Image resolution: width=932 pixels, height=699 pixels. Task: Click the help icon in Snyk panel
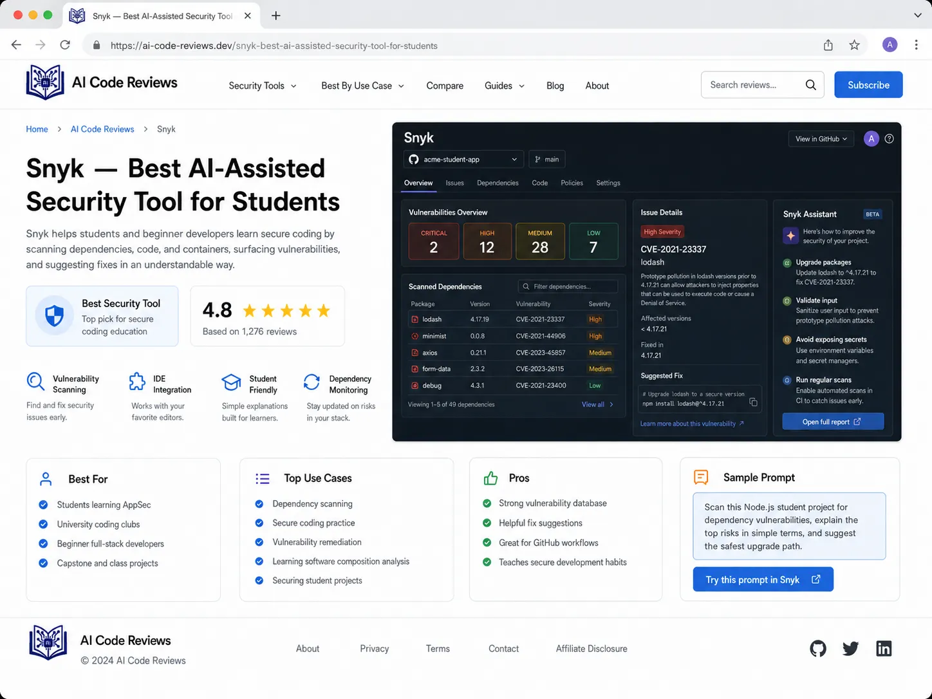[x=889, y=138]
